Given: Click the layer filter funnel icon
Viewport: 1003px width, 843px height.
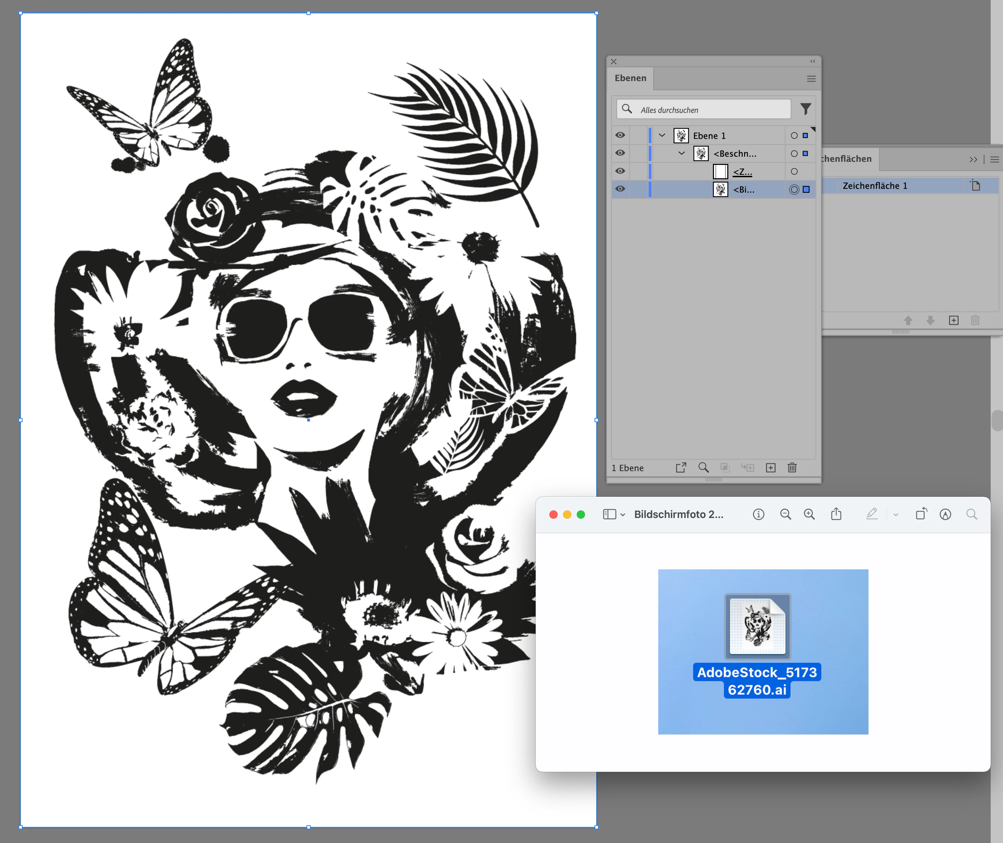Looking at the screenshot, I should pyautogui.click(x=806, y=109).
